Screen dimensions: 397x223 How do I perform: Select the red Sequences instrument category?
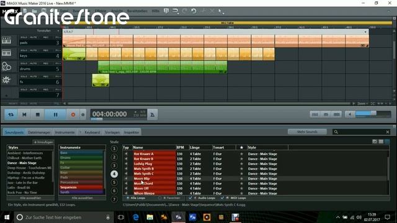[x=81, y=187]
